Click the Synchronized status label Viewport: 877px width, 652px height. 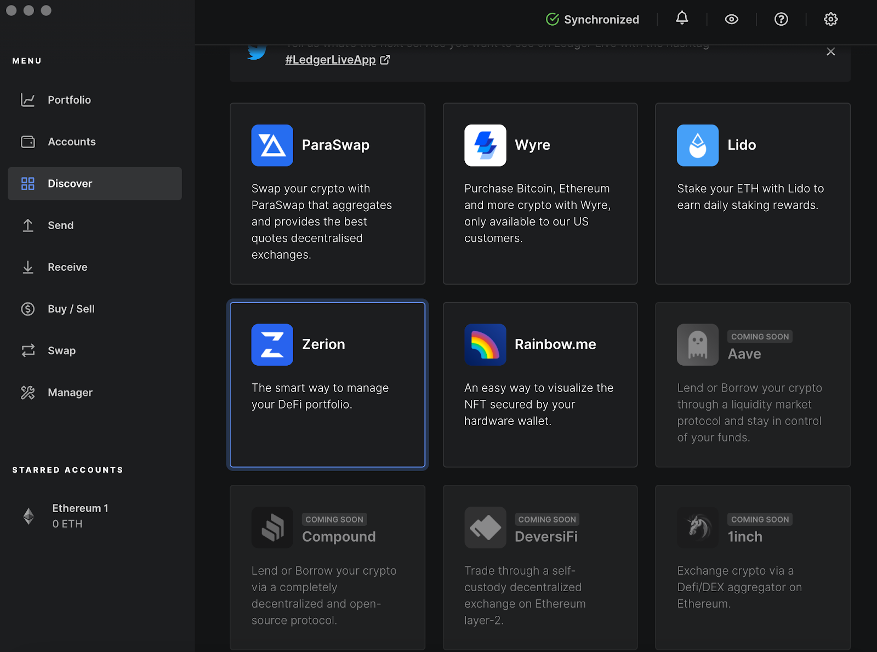[601, 20]
